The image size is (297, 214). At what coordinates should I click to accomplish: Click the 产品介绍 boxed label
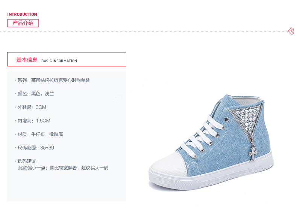pos(23,23)
